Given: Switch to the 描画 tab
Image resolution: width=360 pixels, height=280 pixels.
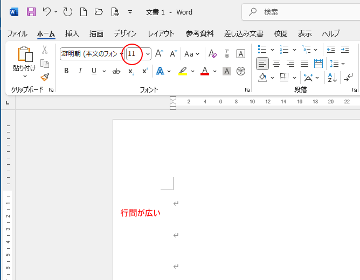Looking at the screenshot, I should click(96, 34).
